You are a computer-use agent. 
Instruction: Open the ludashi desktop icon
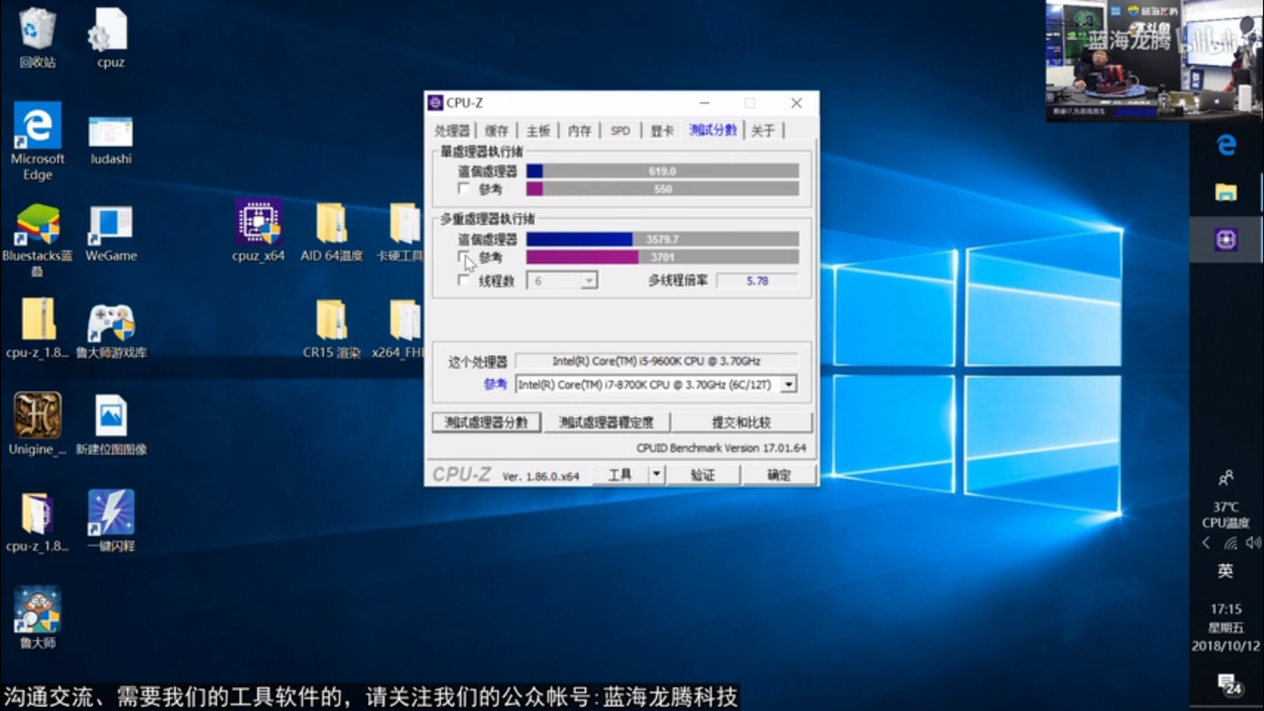[x=110, y=141]
